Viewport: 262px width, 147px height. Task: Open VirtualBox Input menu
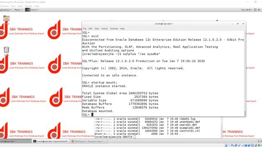tap(20, 6)
